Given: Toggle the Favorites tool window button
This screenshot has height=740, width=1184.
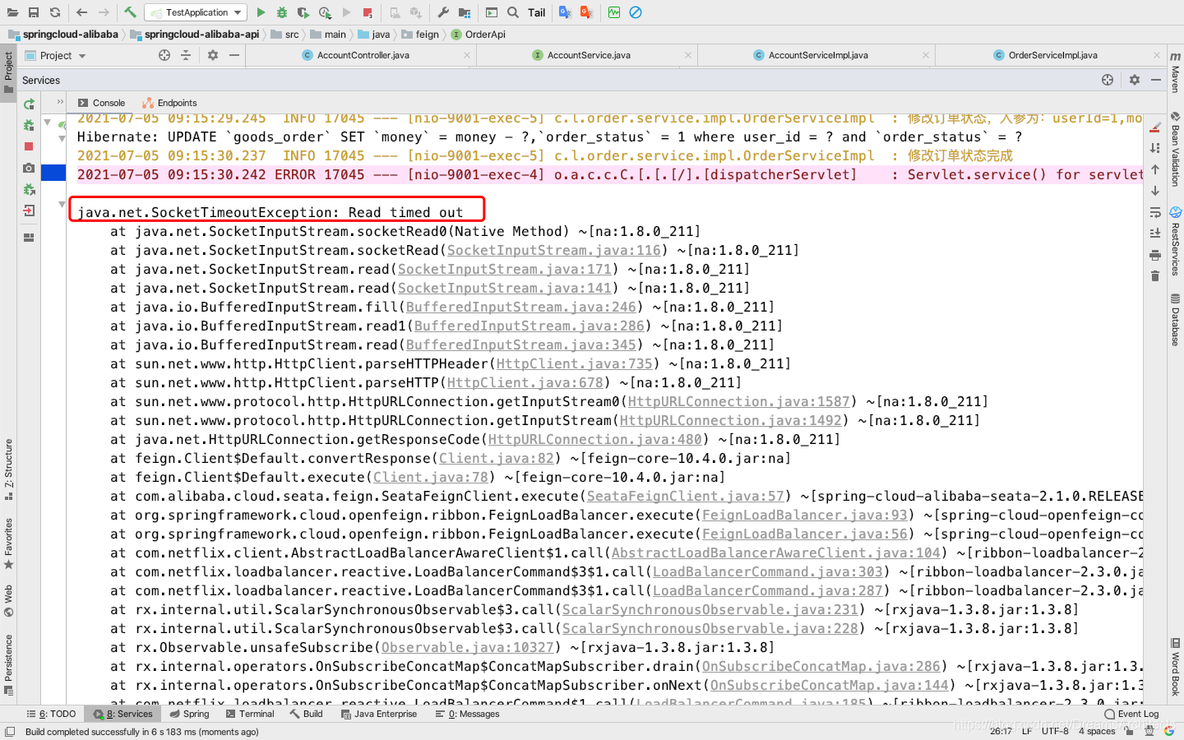Looking at the screenshot, I should (x=8, y=543).
